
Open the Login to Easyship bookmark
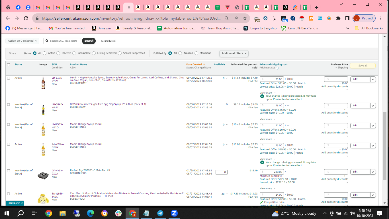pyautogui.click(x=260, y=28)
